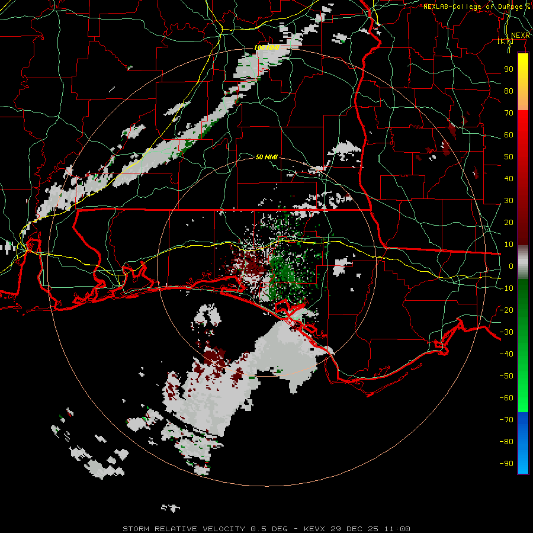Click the 40 value on velocity scale

509,178
